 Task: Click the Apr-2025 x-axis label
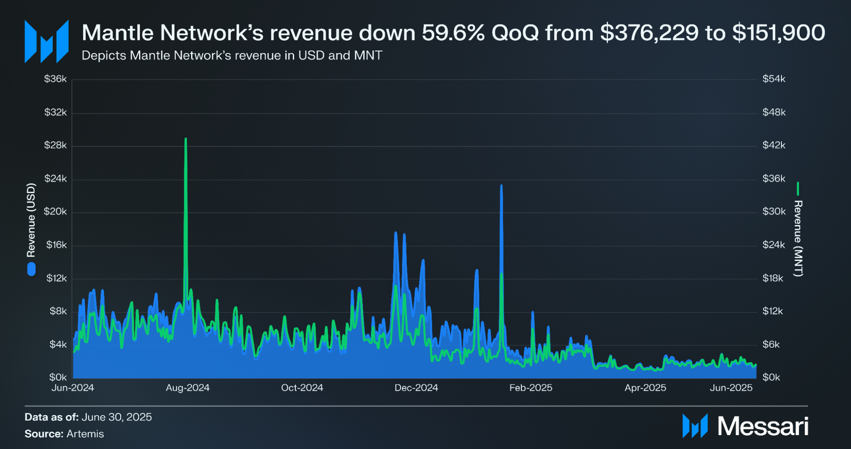point(645,388)
